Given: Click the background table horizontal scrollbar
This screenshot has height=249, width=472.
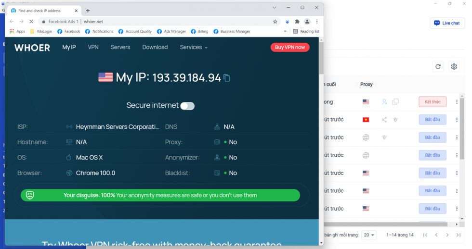Looking at the screenshot, I should 386,224.
